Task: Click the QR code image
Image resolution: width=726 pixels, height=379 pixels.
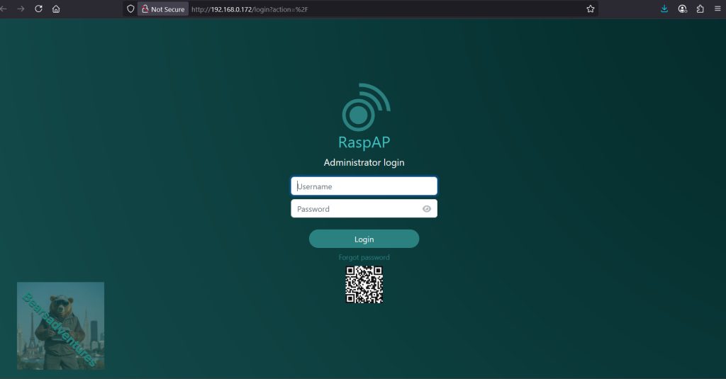Action: 364,285
